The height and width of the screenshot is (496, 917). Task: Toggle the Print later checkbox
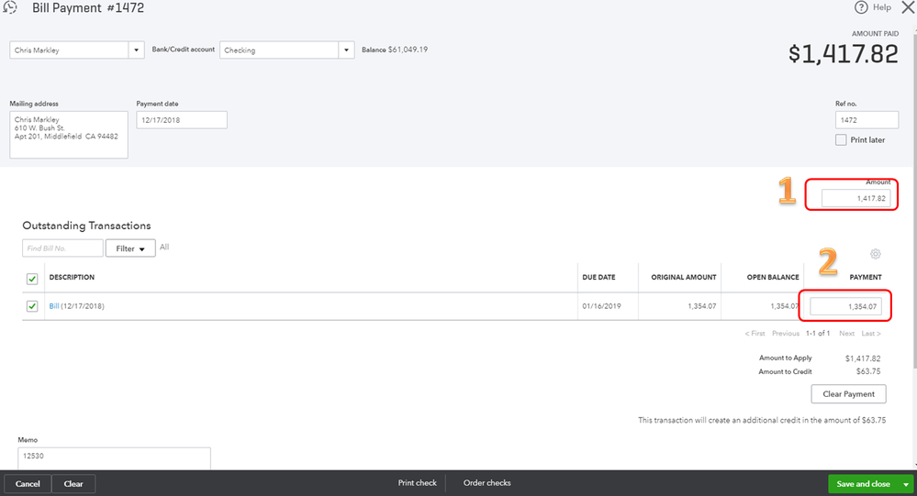click(x=841, y=140)
